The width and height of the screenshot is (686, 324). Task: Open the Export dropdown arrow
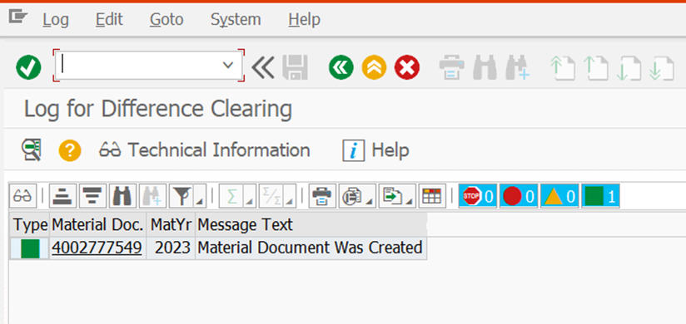coord(410,201)
